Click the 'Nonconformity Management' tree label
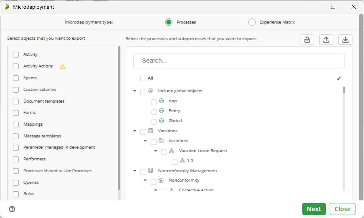 [x=188, y=171]
